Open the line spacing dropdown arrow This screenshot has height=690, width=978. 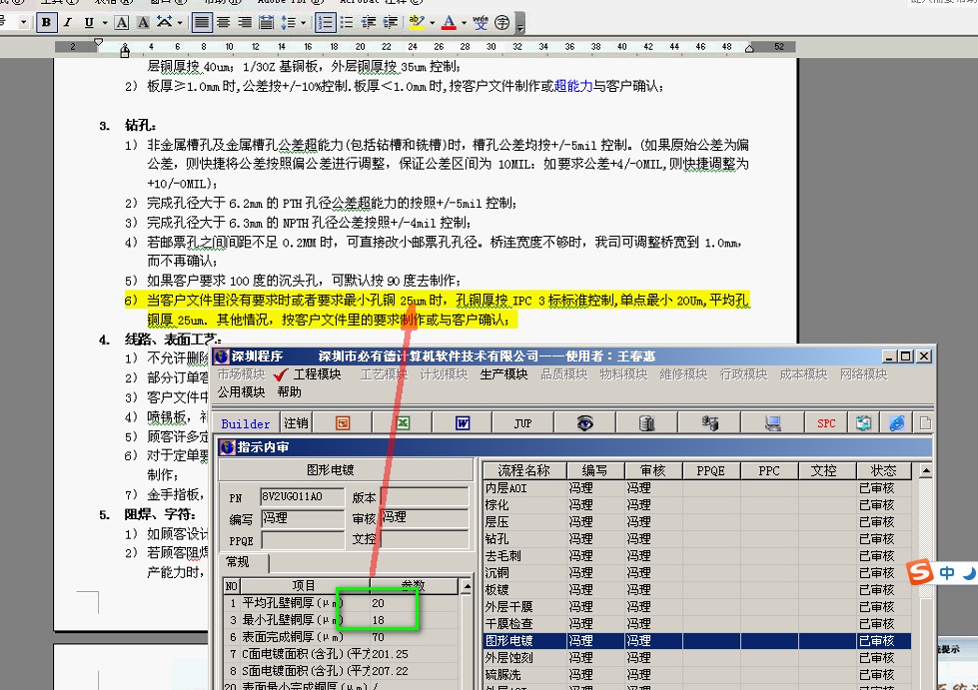coord(303,23)
